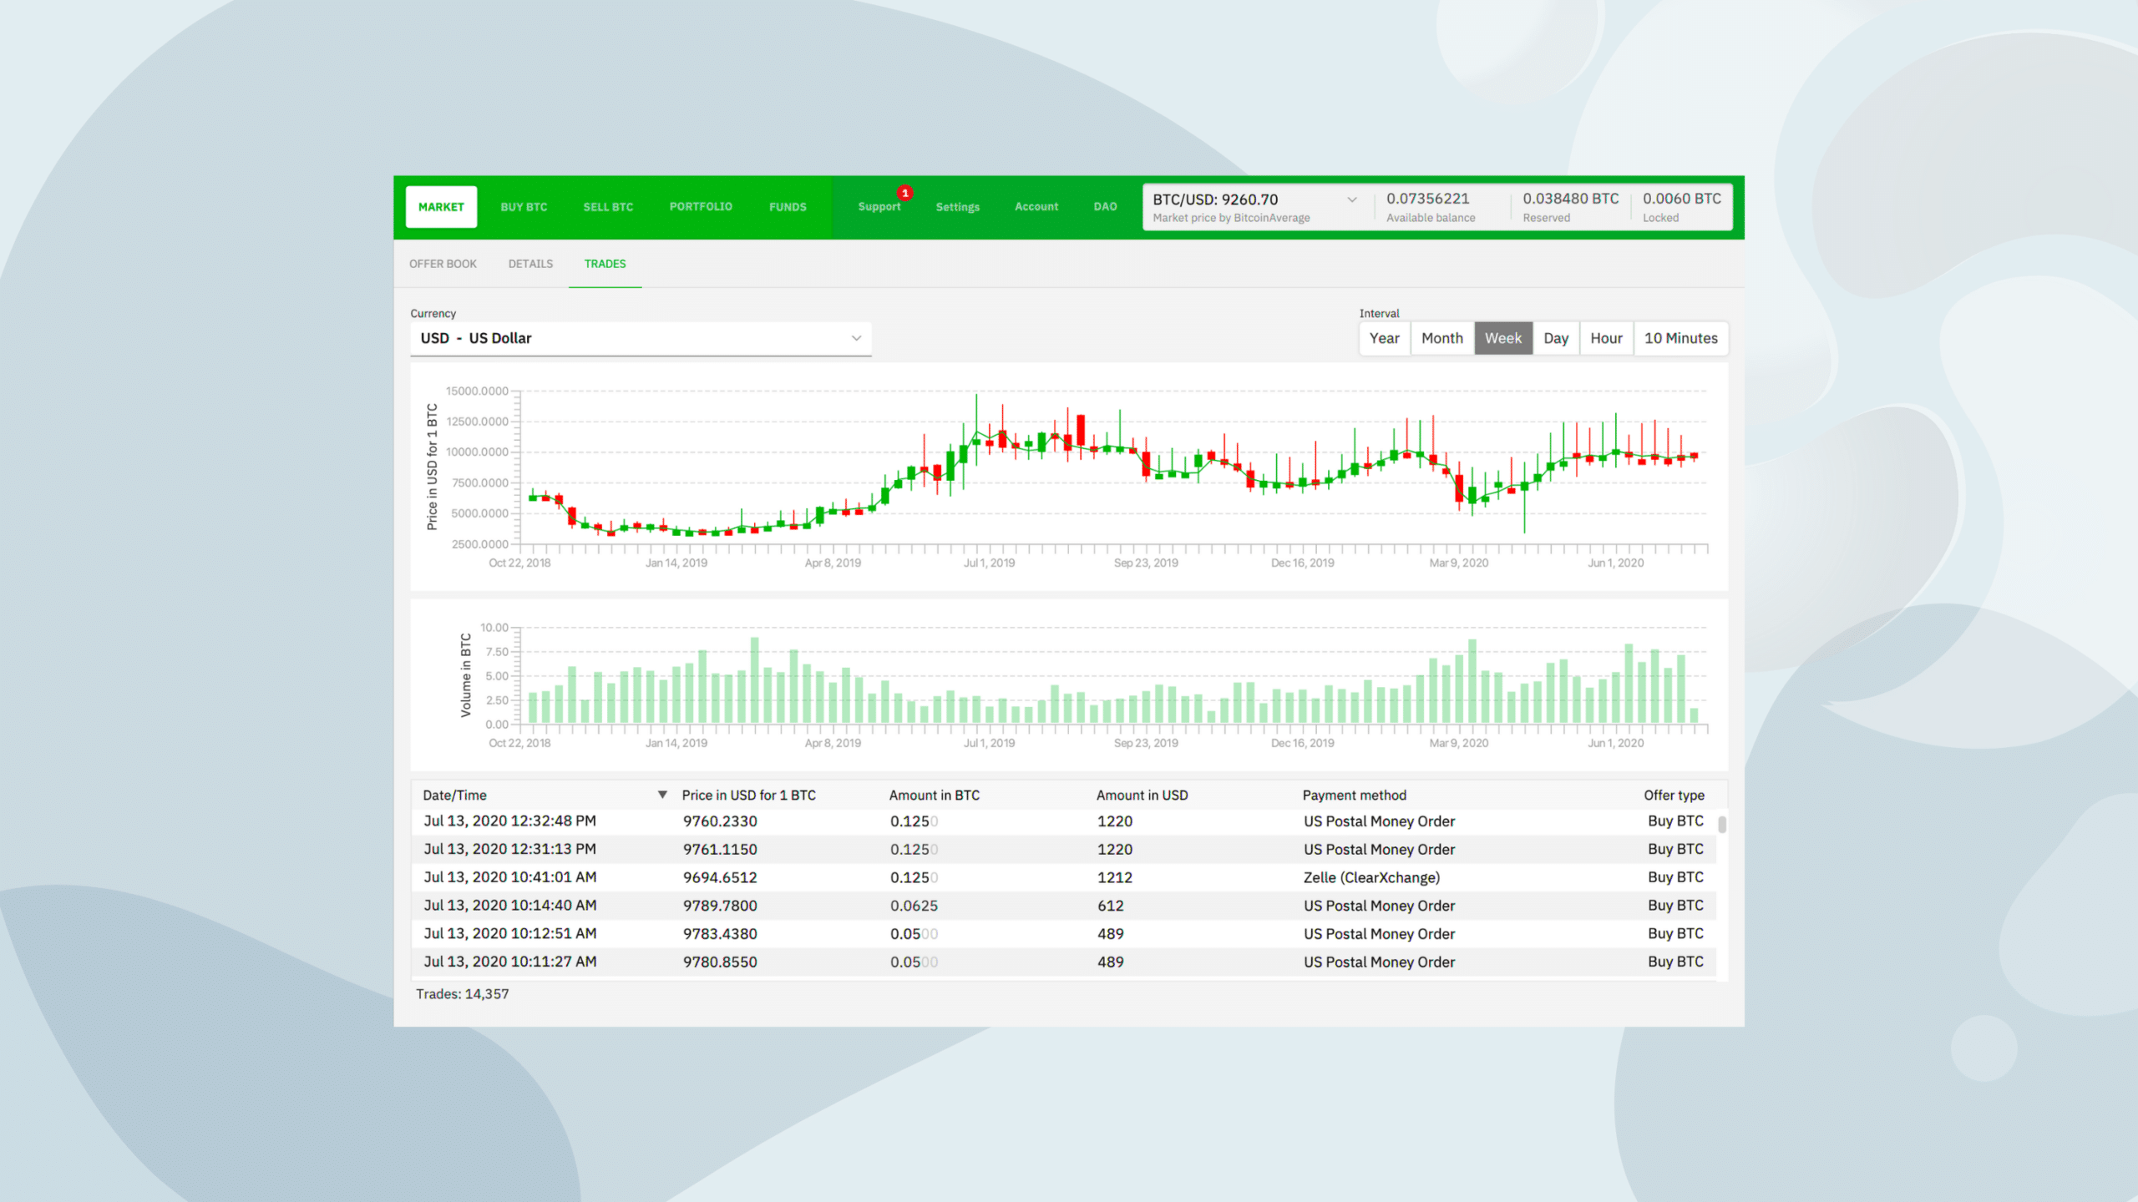Select the Day interval

[1556, 338]
